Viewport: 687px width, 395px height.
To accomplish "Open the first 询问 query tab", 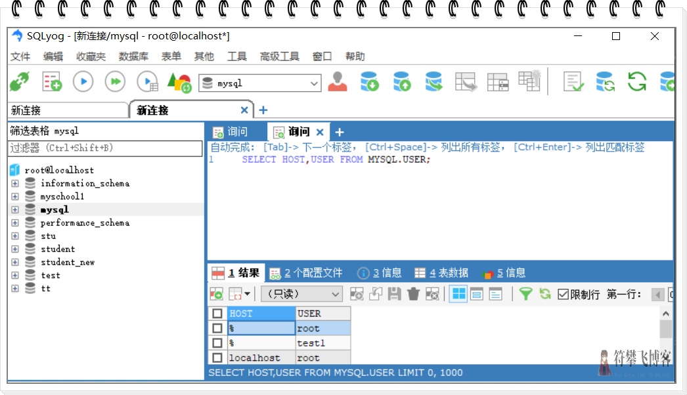I will click(231, 132).
